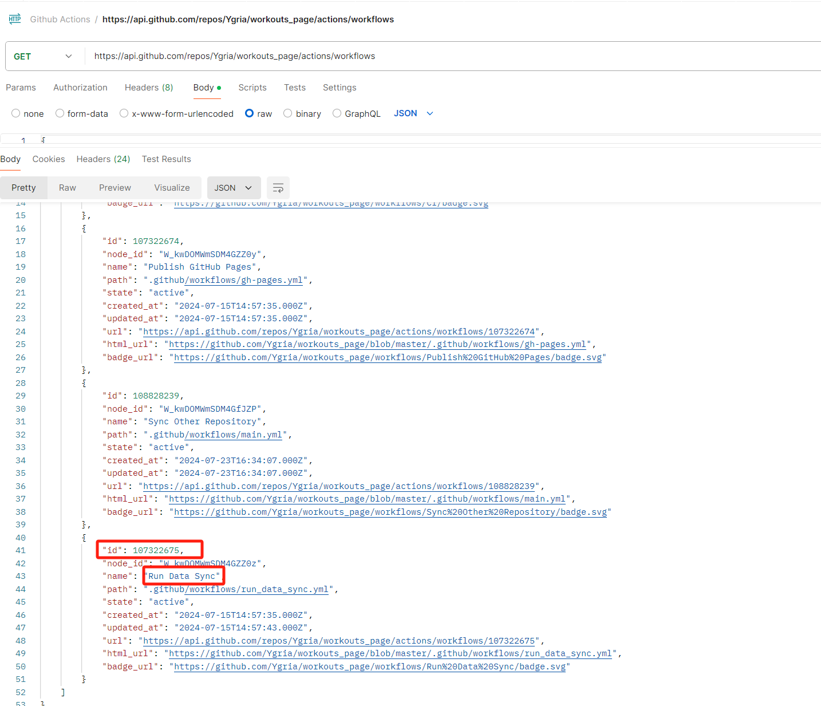Screen dimensions: 821x706
Task: Click the breadcrumb request URL title
Action: [248, 19]
